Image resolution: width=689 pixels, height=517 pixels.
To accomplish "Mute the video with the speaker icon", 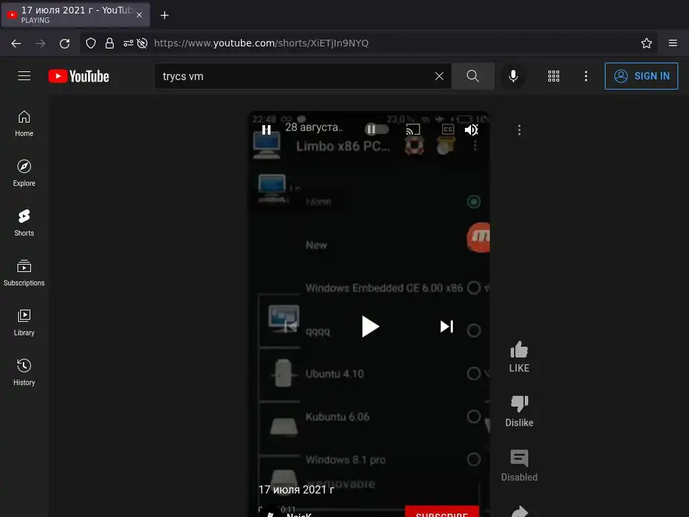I will (x=471, y=130).
